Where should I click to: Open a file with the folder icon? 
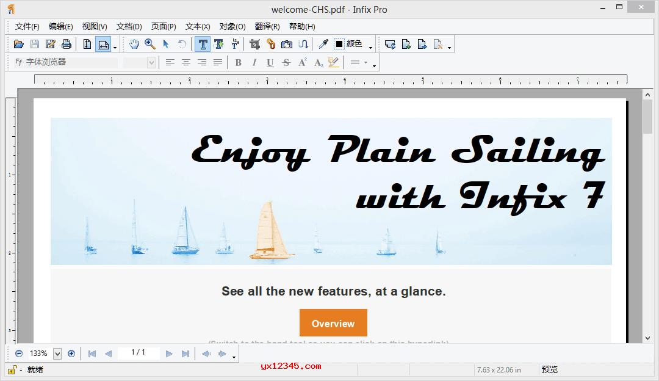tap(18, 44)
